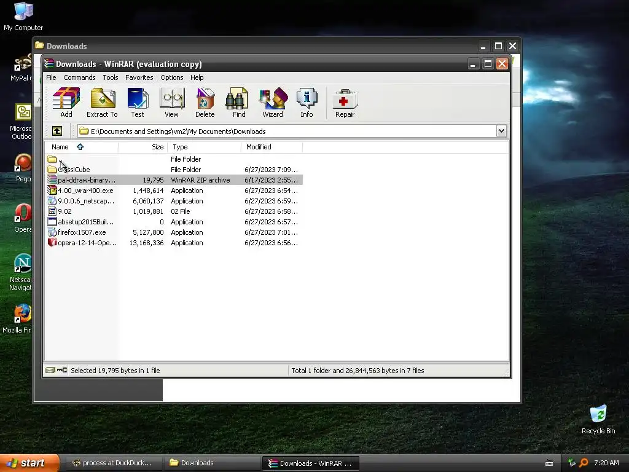Run the Test archive tool
The height and width of the screenshot is (472, 629).
[x=138, y=103]
